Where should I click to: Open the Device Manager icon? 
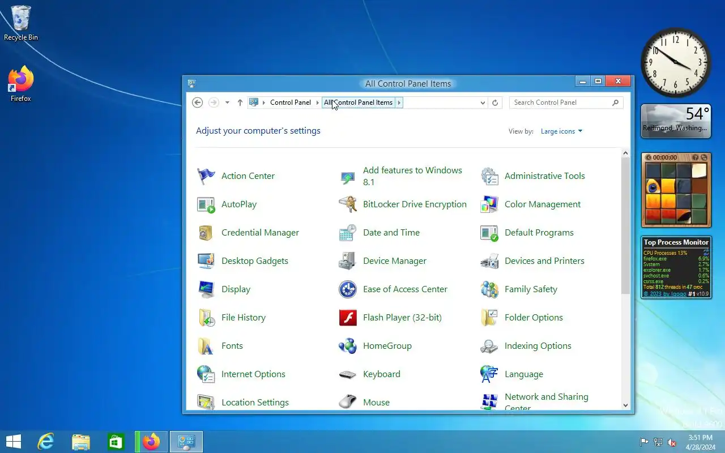point(348,261)
